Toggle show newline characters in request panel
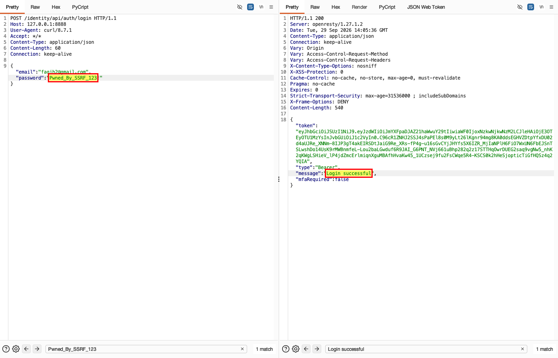 click(261, 7)
